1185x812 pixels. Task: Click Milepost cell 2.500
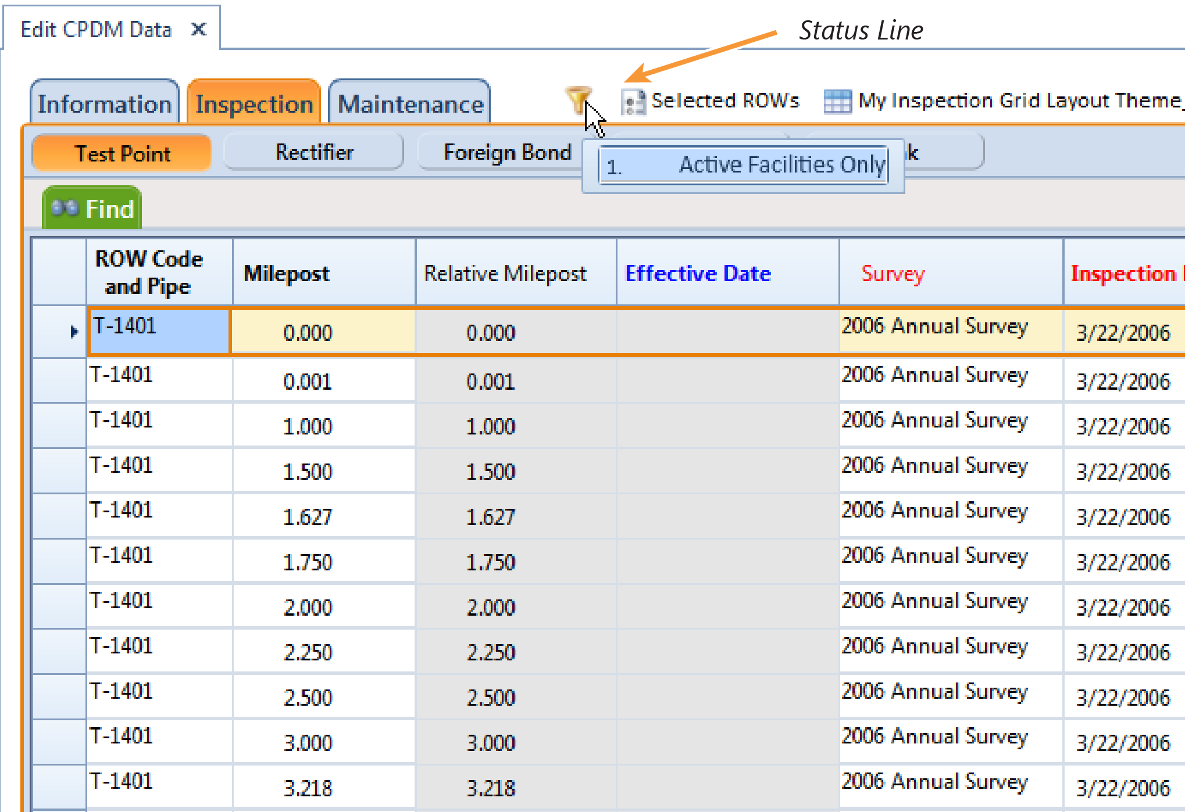click(x=324, y=697)
